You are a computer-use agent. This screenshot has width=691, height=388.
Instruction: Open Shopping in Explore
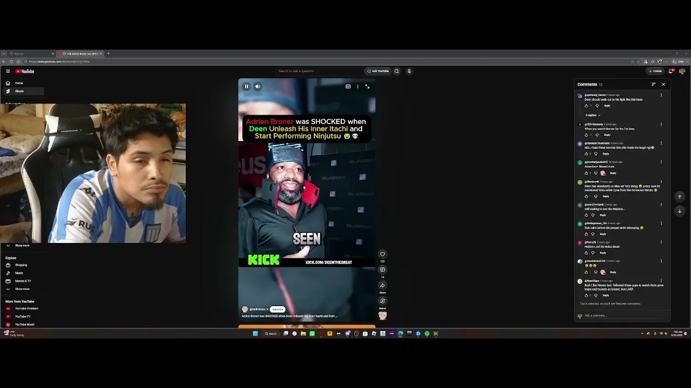(22, 265)
